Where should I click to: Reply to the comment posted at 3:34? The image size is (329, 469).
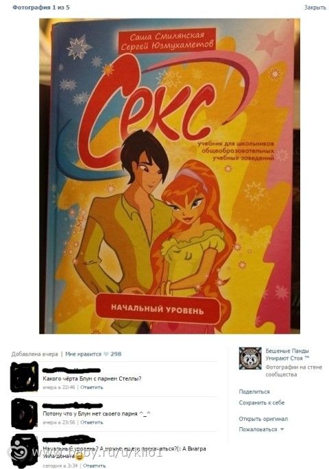94,466
